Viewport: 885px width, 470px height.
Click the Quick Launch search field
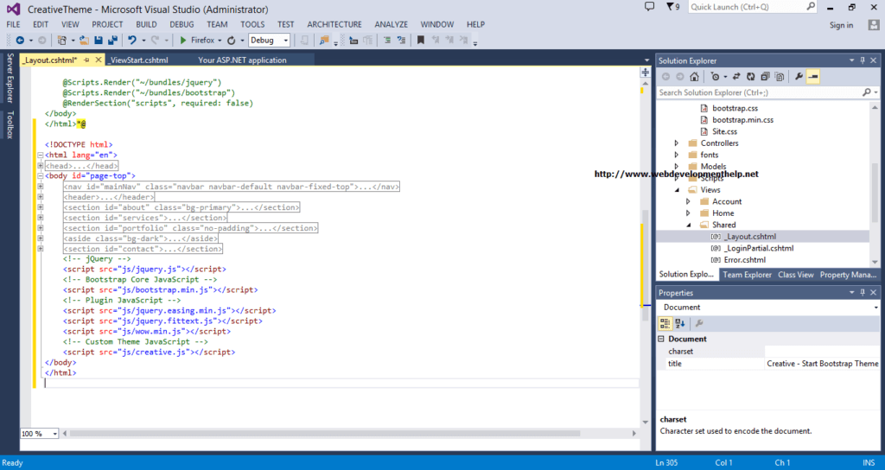coord(754,7)
